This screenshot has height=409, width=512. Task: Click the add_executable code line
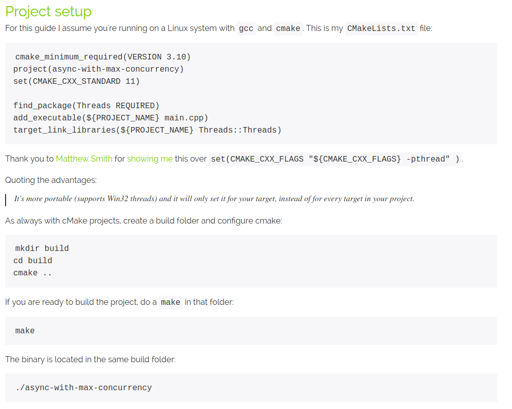[x=111, y=118]
